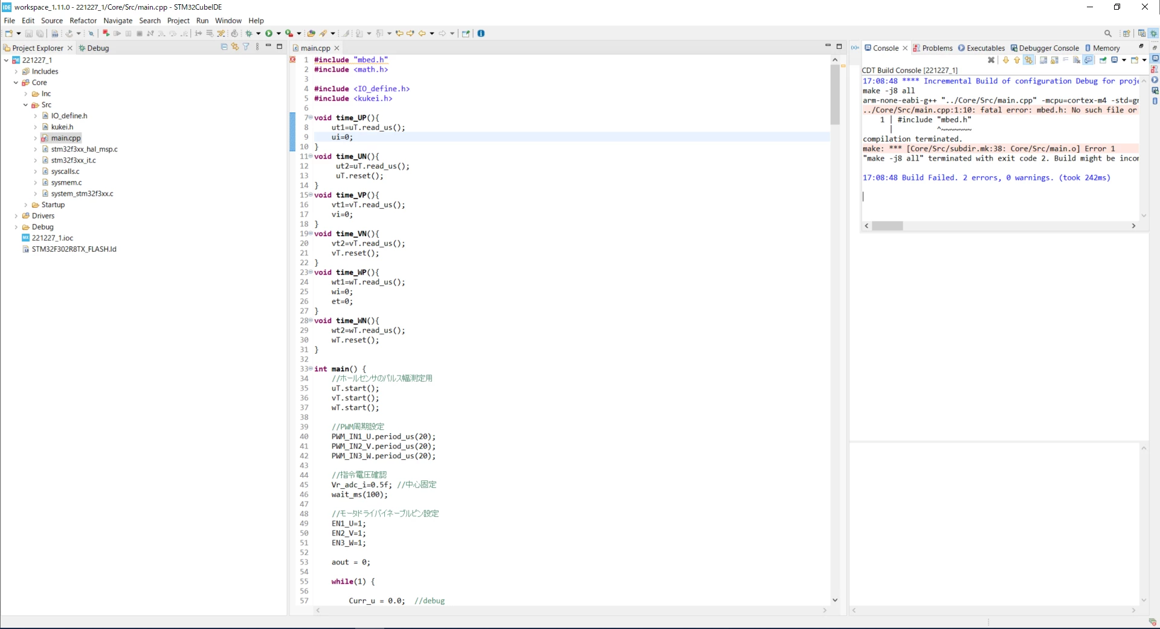Expand the Includes folder in tree
The height and width of the screenshot is (629, 1160).
[x=16, y=71]
